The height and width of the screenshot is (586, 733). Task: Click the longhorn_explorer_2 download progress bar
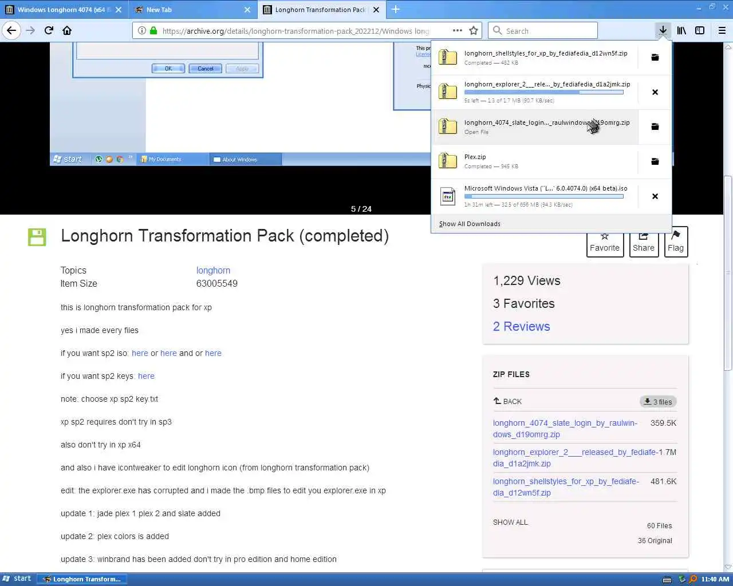coord(543,92)
